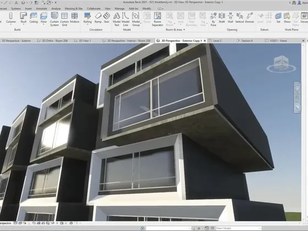Select the Ceiling tool
Image resolution: width=308 pixels, height=231 pixels.
(34, 18)
